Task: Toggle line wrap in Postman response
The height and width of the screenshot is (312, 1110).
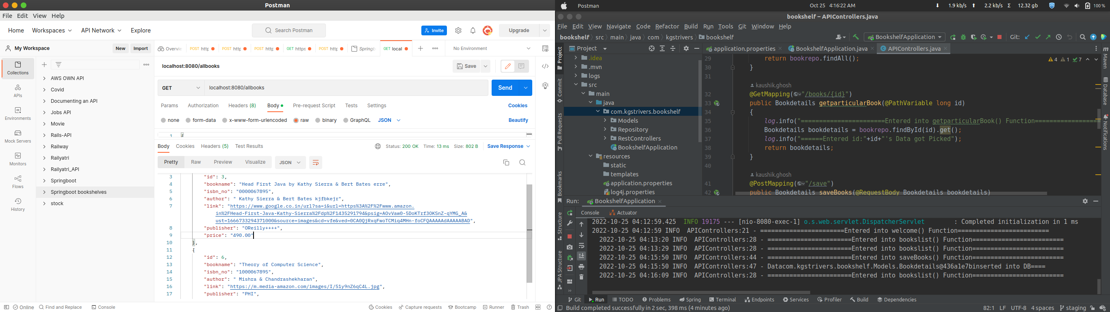Action: pyautogui.click(x=315, y=162)
